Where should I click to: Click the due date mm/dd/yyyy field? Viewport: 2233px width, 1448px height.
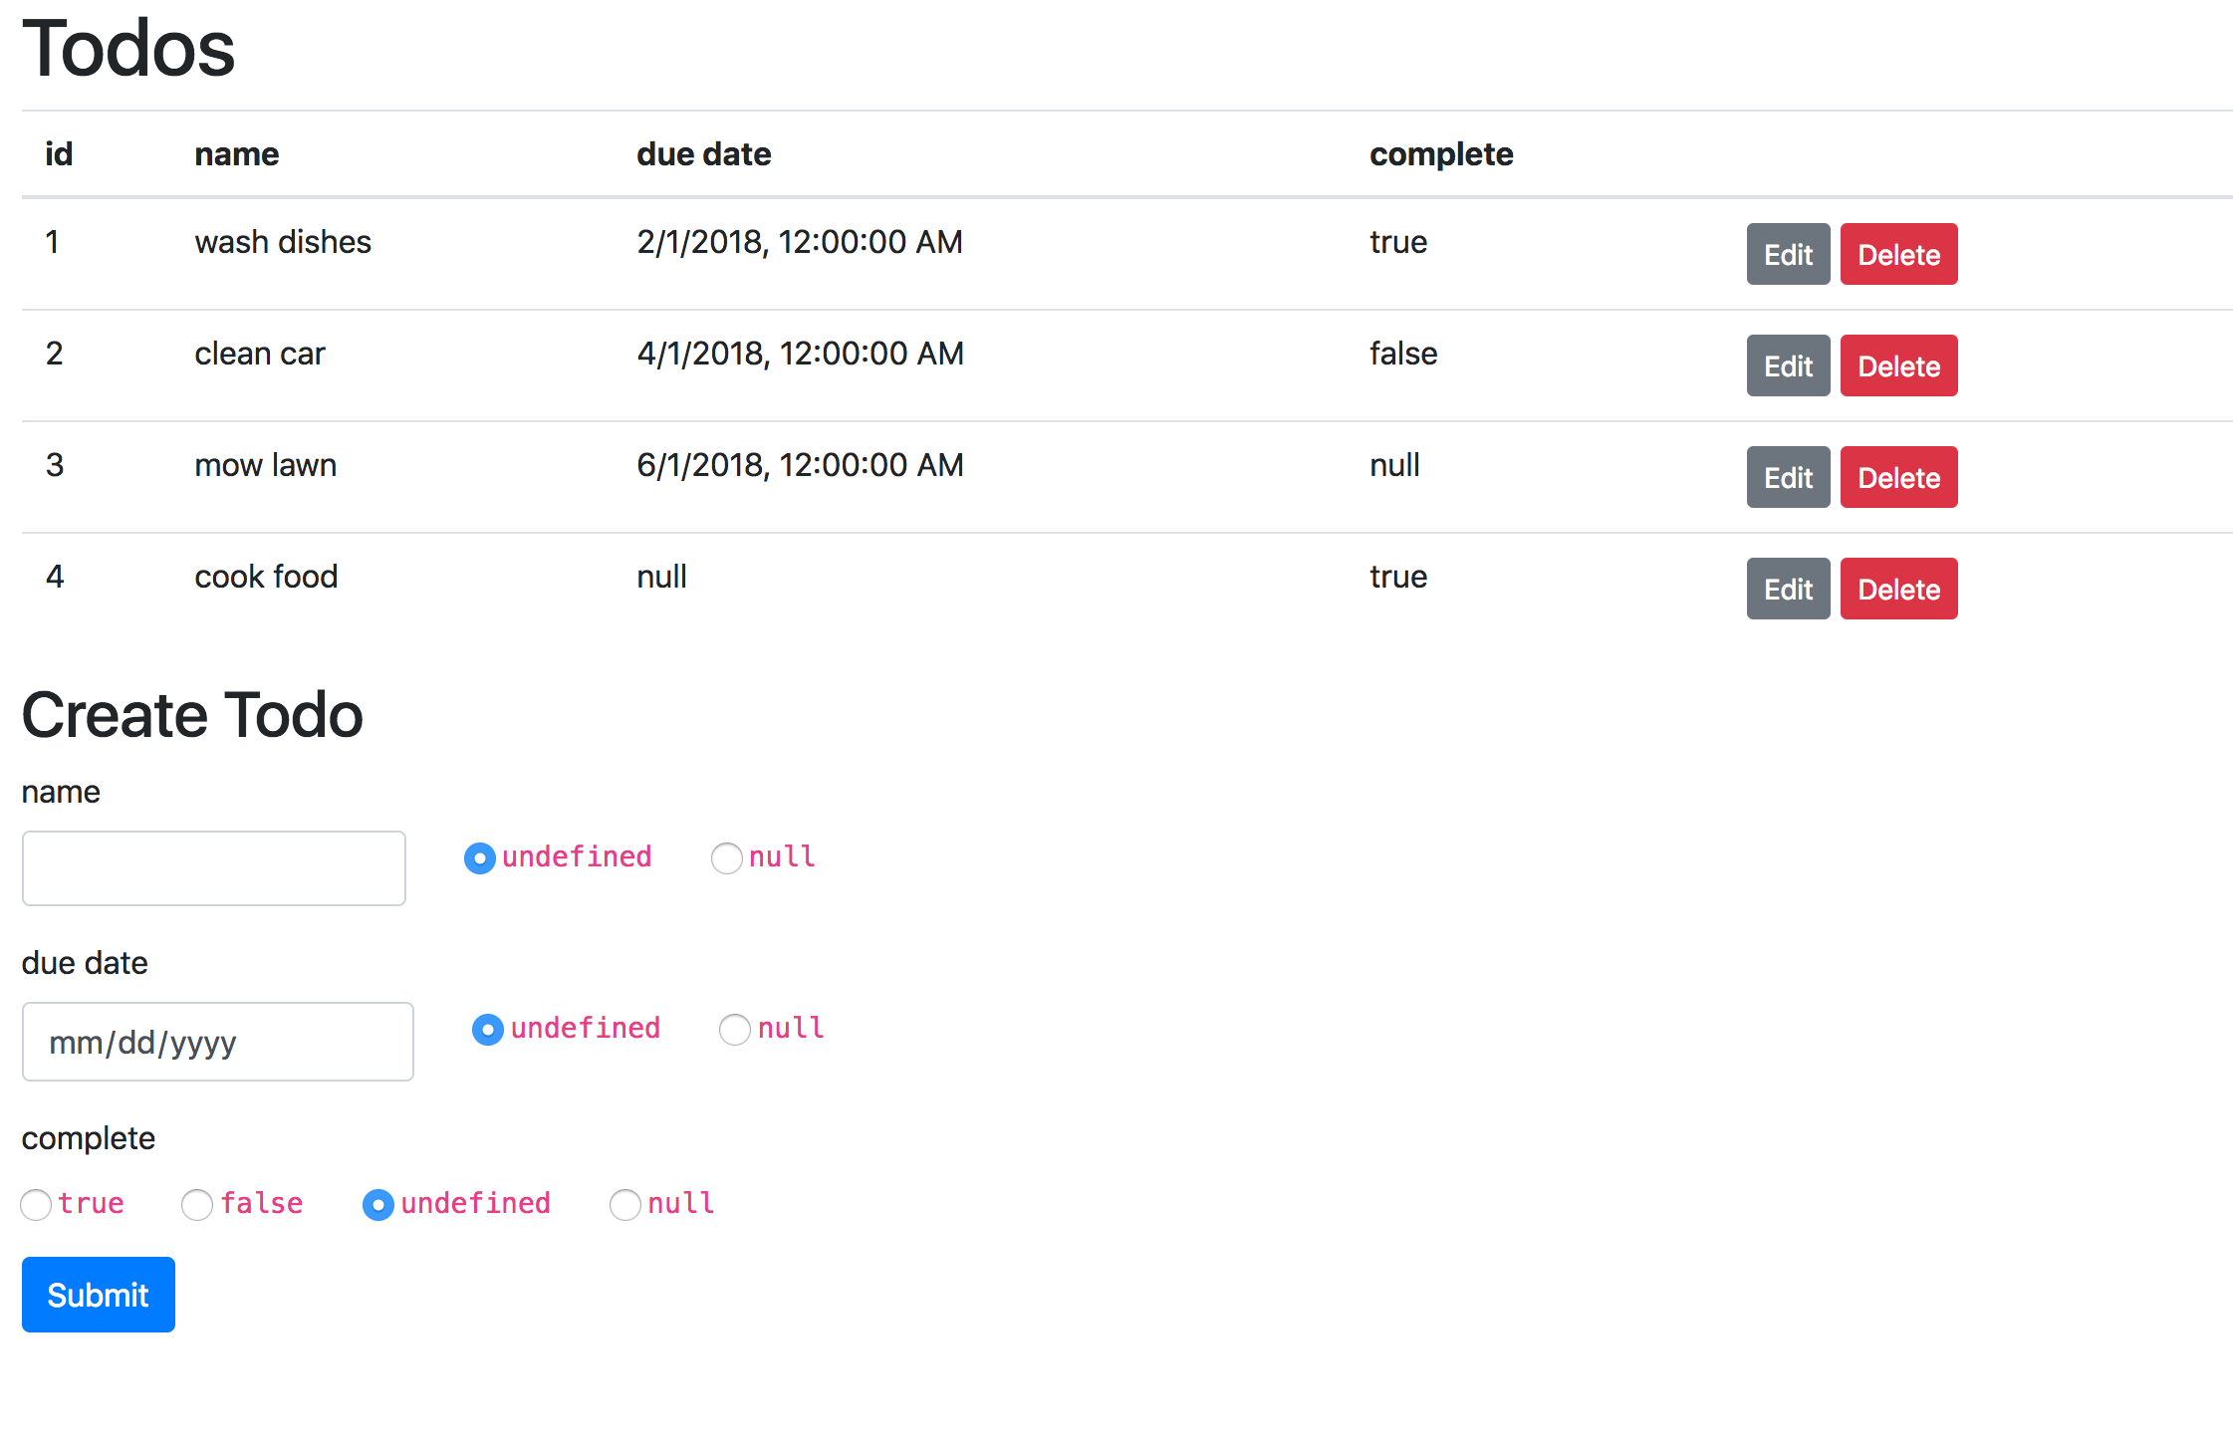coord(217,1042)
